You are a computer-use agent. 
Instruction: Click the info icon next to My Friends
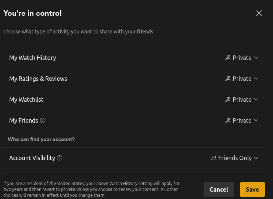(x=43, y=120)
